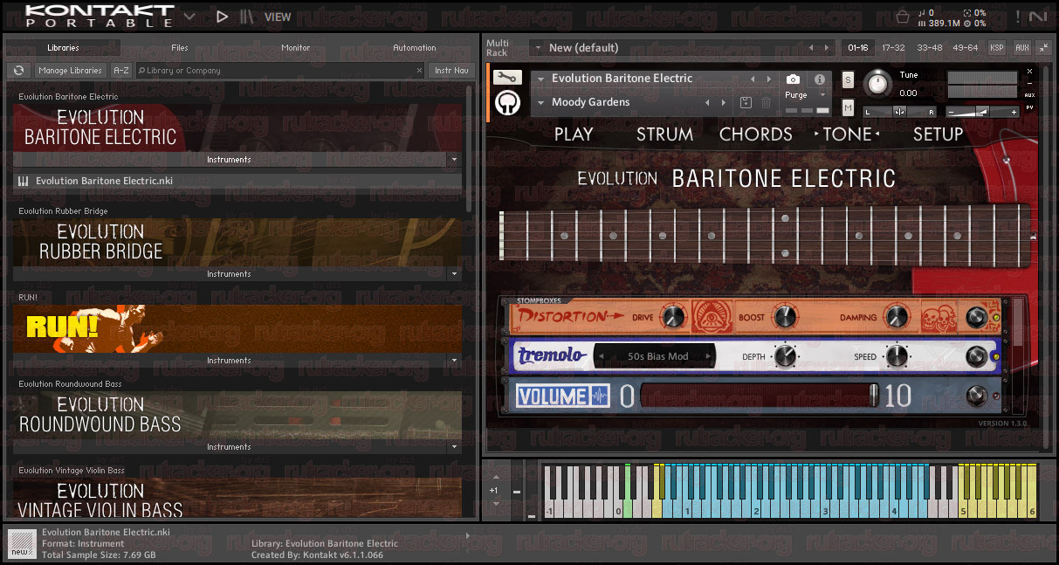
Task: Click the Library or Company search field
Action: pos(279,71)
